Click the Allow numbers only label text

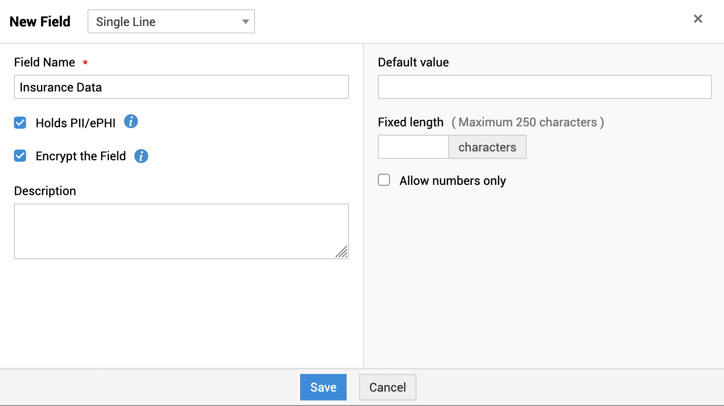pyautogui.click(x=452, y=181)
